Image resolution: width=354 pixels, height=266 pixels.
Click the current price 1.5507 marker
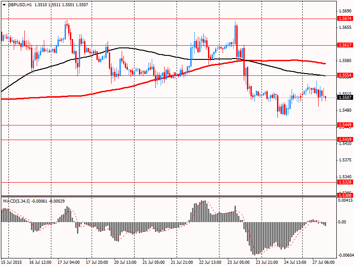(x=345, y=97)
